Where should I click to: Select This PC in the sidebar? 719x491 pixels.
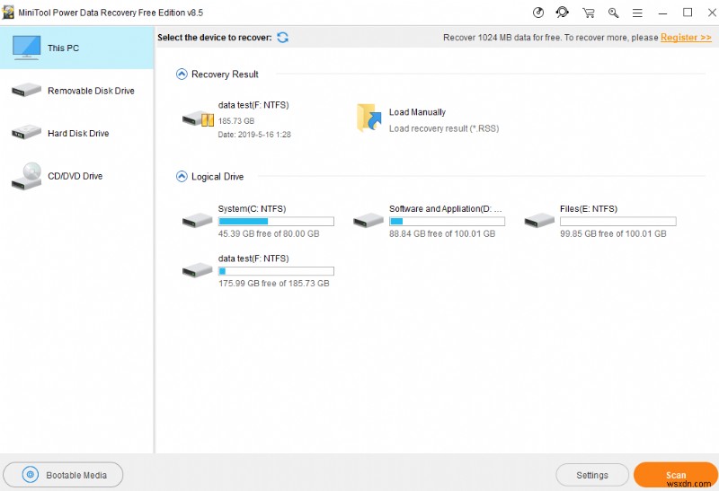tap(76, 48)
